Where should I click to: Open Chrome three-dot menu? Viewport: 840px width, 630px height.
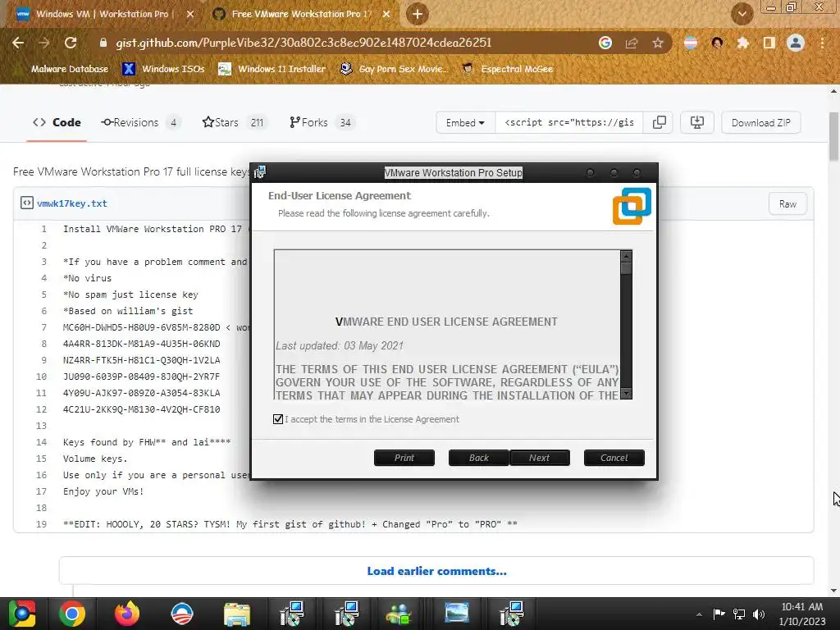(822, 43)
